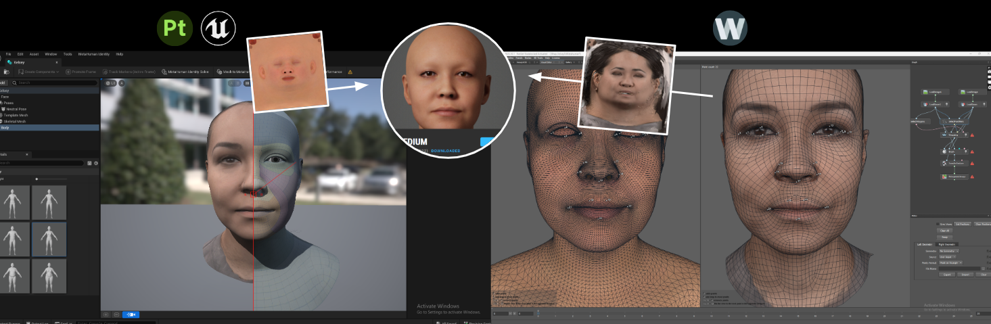Click the Clear All button in Wrap
991x324 pixels.
tap(945, 231)
